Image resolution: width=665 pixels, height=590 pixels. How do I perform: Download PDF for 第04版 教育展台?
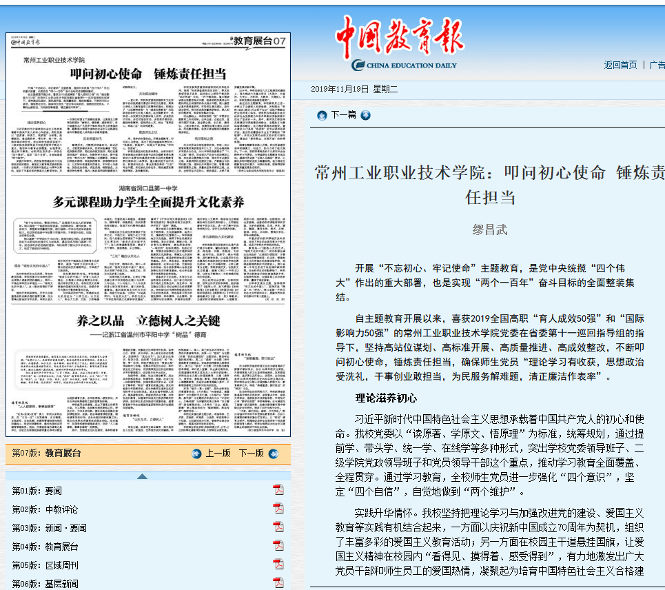[278, 546]
